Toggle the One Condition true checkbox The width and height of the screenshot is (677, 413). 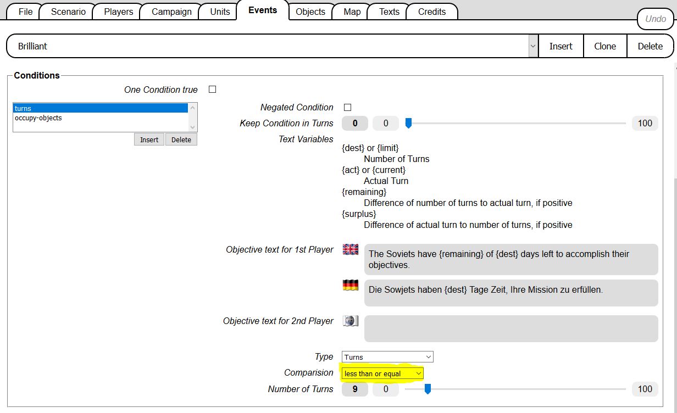tap(212, 90)
